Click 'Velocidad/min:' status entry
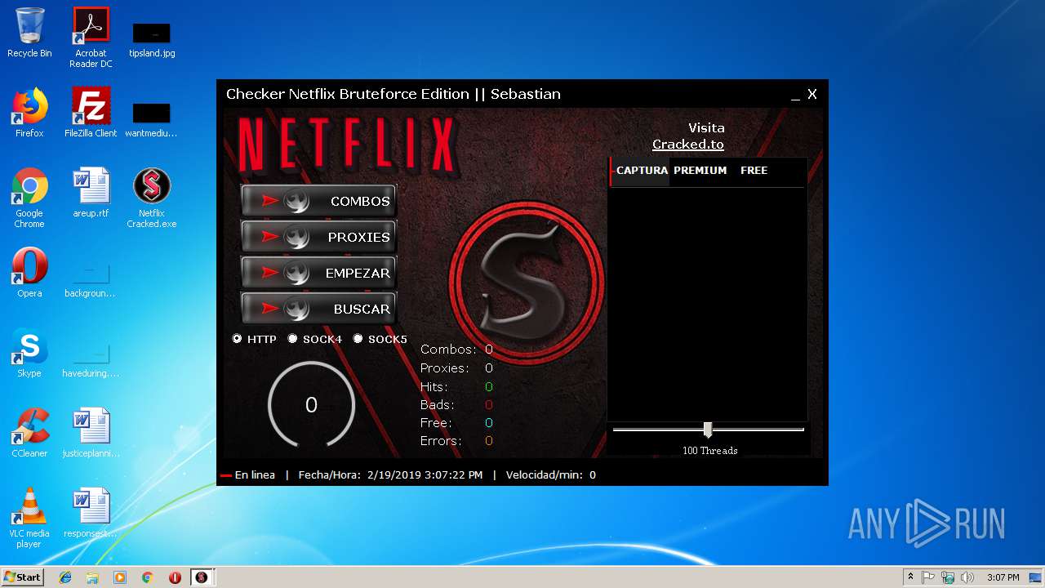The height and width of the screenshot is (588, 1045). click(551, 475)
